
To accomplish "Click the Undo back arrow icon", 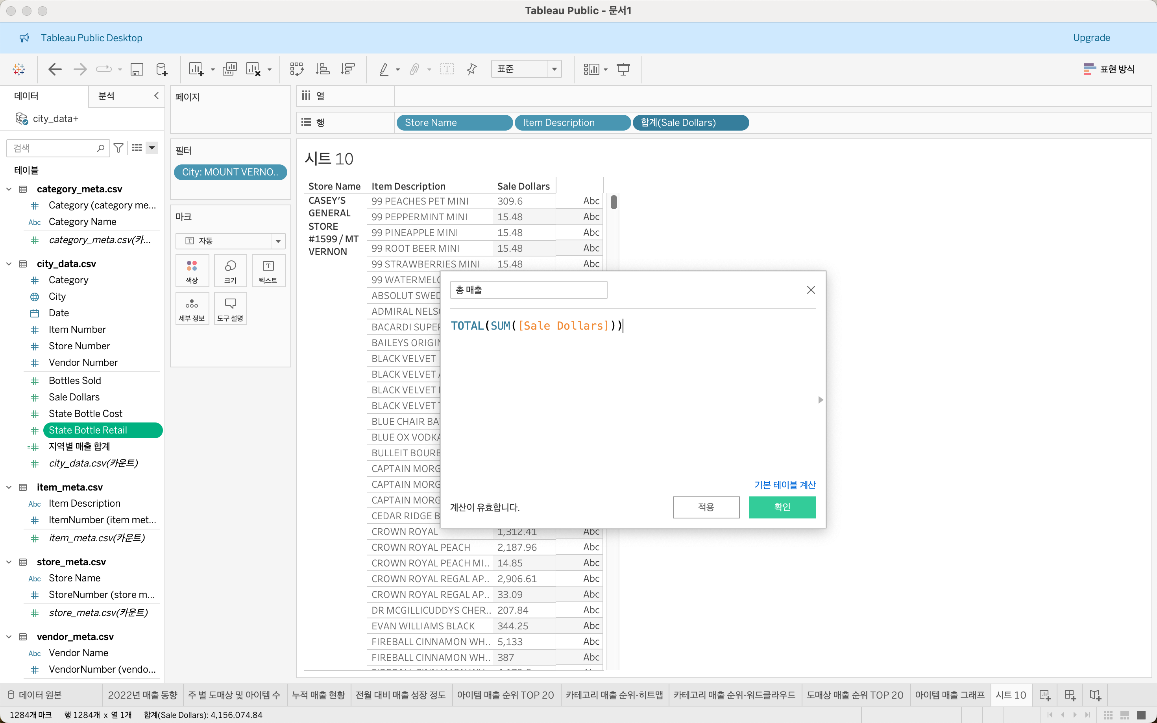I will [x=55, y=69].
